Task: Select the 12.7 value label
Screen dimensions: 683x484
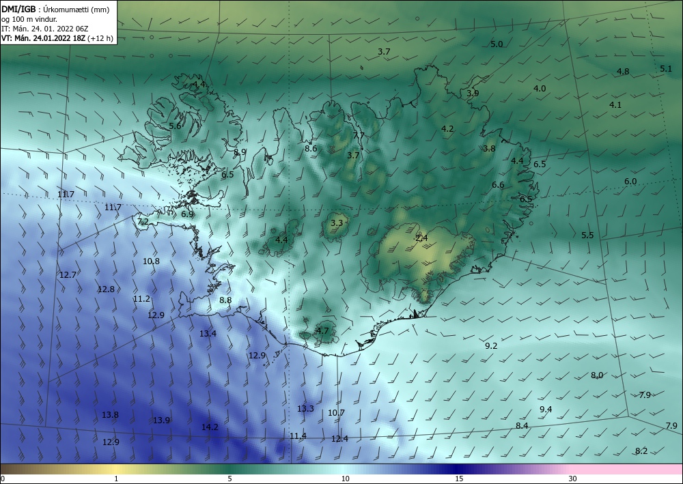Action: (x=68, y=274)
